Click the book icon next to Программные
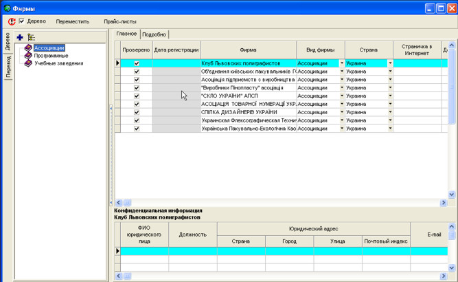Screen dimensions: 458x282 tap(28, 56)
